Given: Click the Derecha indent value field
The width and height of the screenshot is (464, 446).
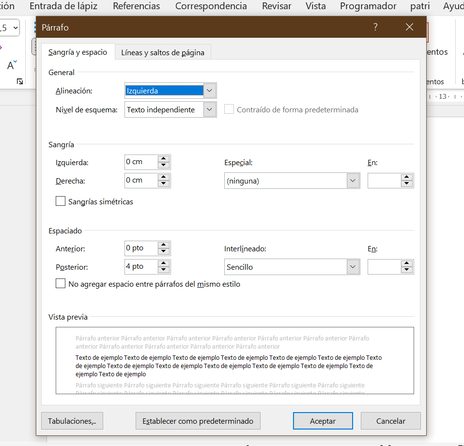Looking at the screenshot, I should 141,181.
